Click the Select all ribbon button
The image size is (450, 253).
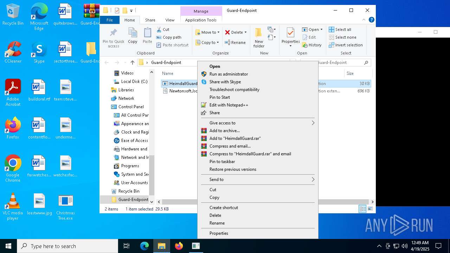point(340,30)
